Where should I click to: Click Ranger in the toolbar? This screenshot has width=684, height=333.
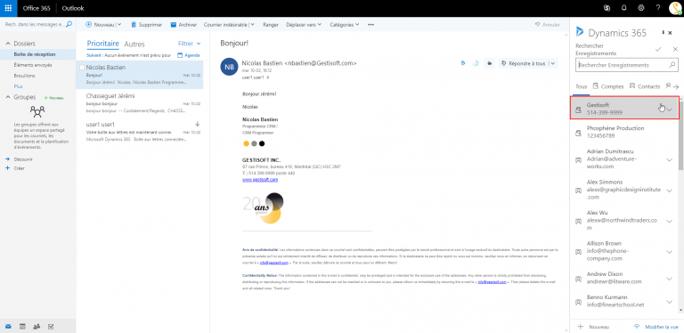(271, 25)
